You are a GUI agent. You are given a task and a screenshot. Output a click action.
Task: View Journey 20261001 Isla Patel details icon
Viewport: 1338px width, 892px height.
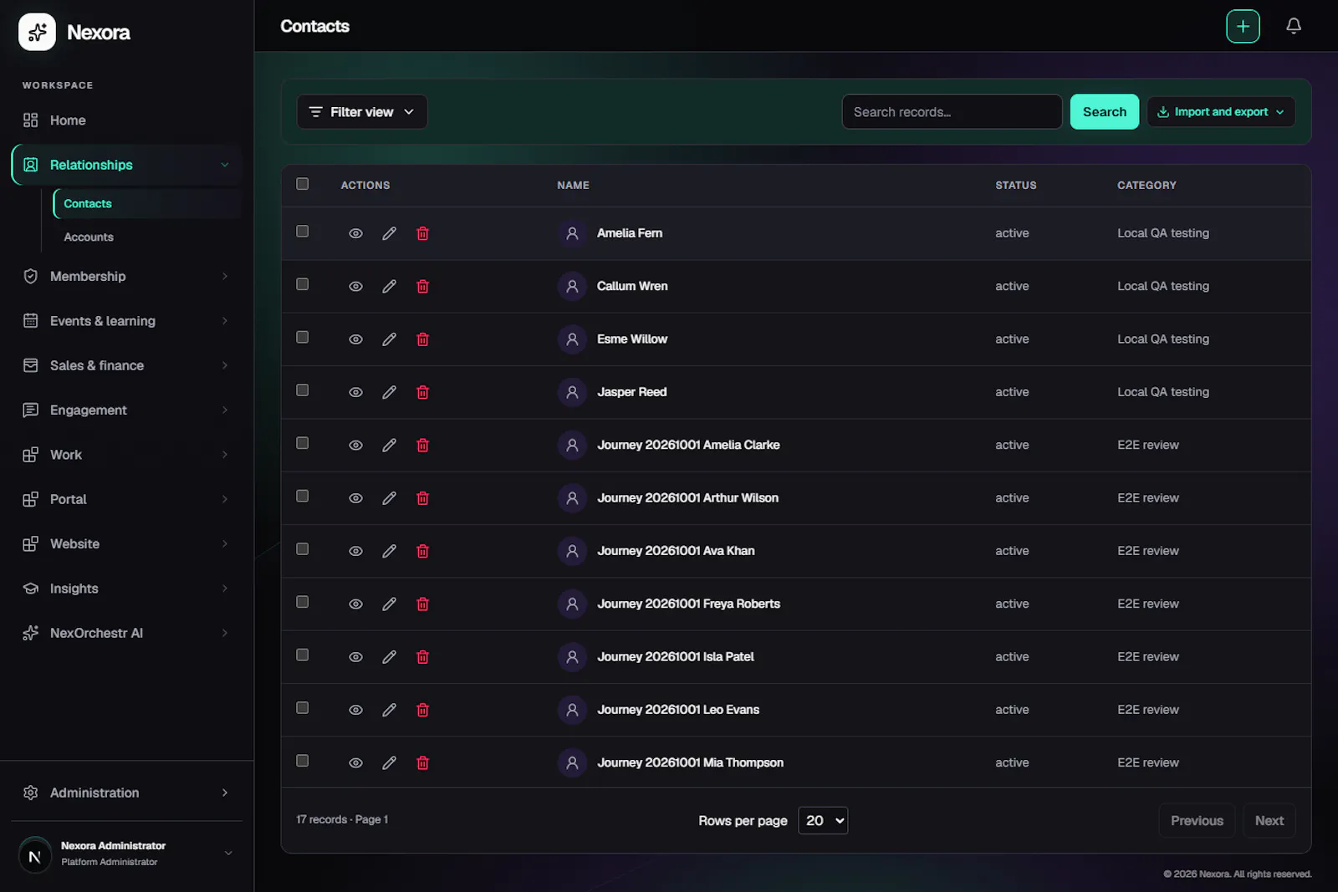[355, 657]
